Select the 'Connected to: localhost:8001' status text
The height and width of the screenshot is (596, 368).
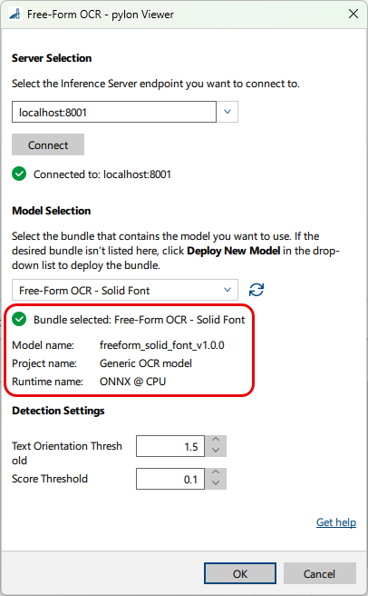coord(102,174)
